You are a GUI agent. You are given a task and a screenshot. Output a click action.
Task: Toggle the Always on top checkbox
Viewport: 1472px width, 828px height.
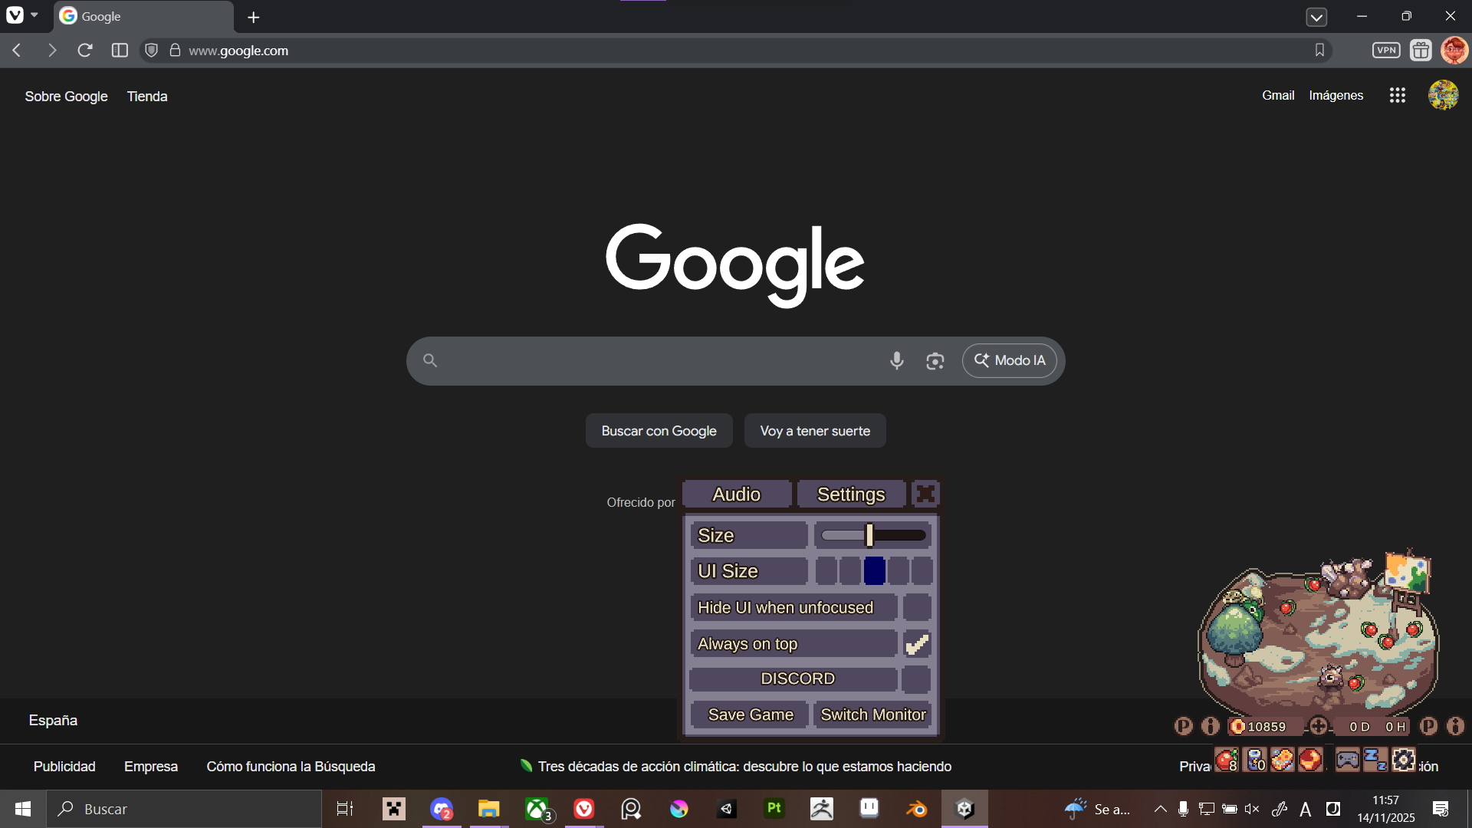click(916, 644)
